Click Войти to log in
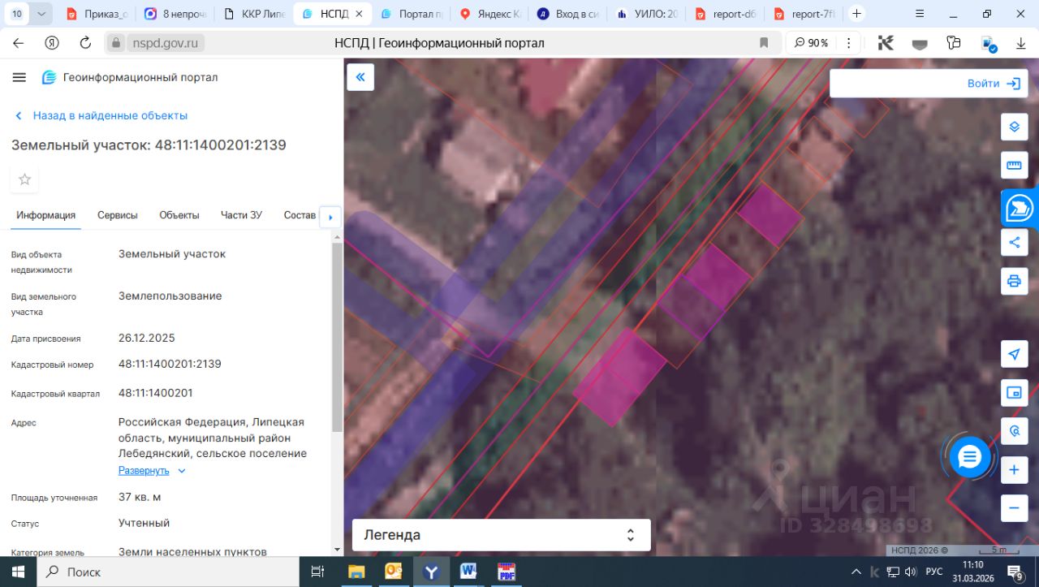This screenshot has height=587, width=1039. [x=993, y=84]
